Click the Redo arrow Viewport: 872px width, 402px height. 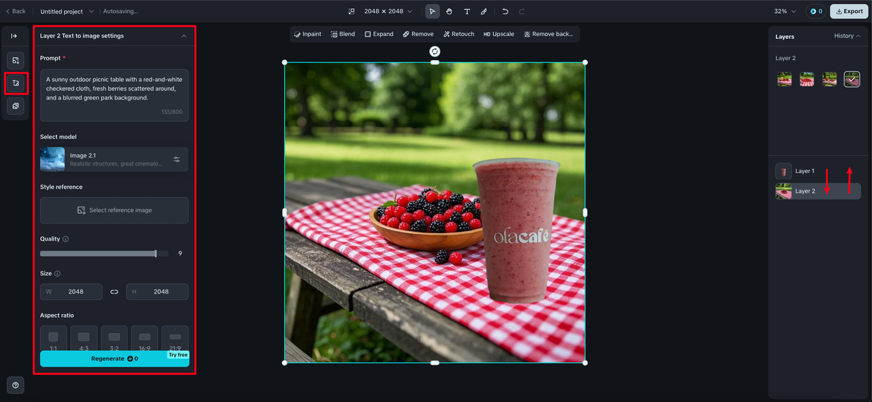coord(522,12)
